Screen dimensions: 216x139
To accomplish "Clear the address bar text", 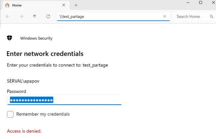I will pos(165,16).
